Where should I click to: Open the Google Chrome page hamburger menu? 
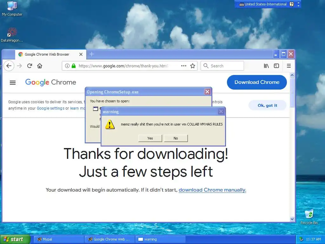coord(13,83)
